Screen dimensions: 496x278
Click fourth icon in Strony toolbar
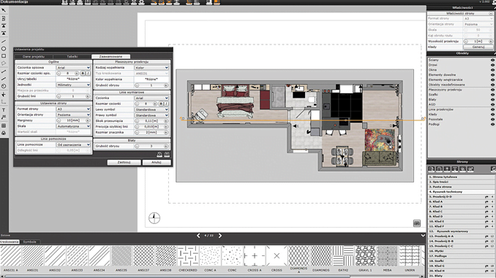pos(455,169)
